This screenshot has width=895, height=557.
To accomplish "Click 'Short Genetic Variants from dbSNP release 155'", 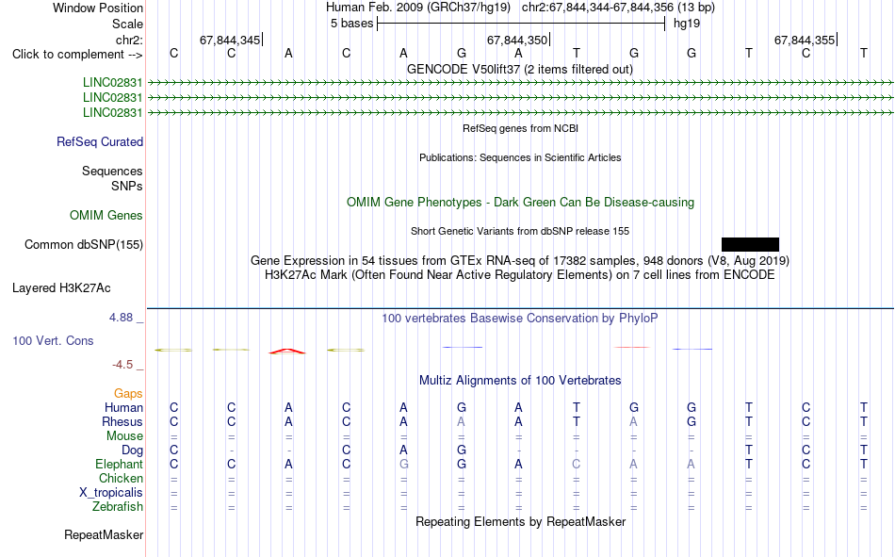I will (520, 231).
